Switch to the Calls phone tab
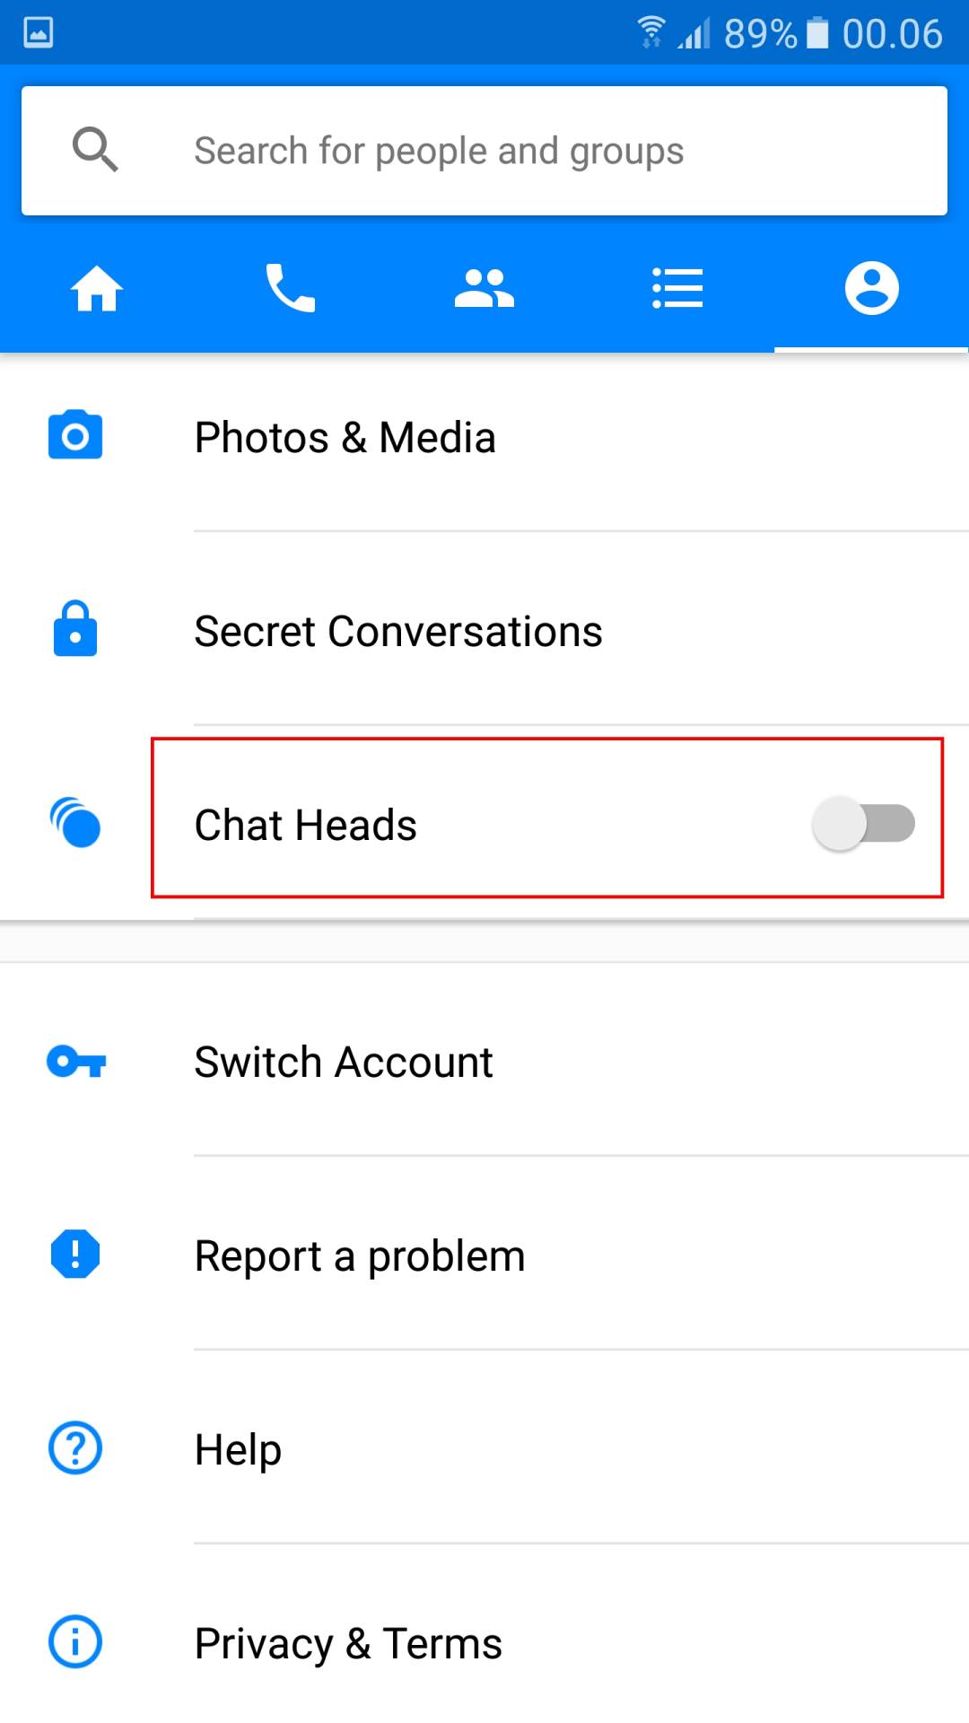Image resolution: width=969 pixels, height=1723 pixels. point(291,288)
